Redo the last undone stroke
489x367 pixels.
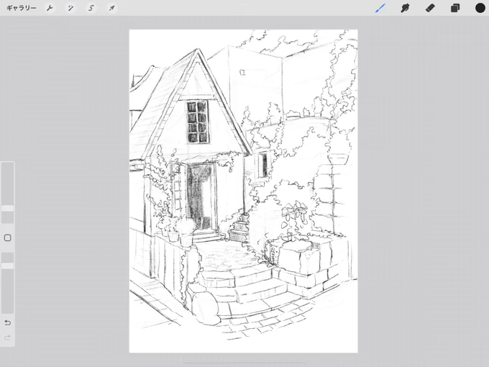point(7,337)
